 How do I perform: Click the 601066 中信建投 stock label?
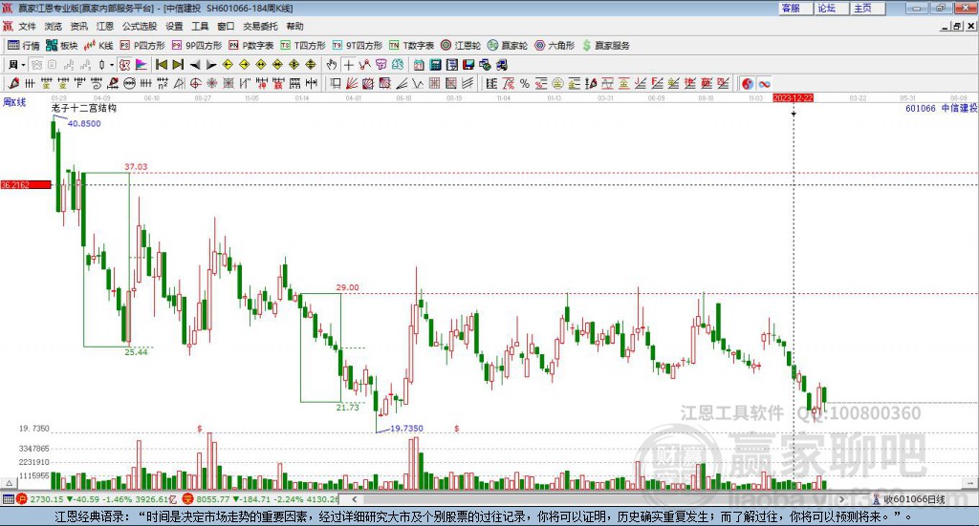click(x=941, y=108)
